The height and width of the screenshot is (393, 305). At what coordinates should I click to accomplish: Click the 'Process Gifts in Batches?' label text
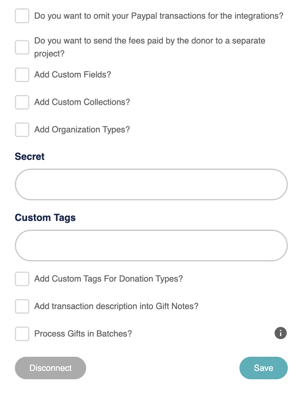click(x=83, y=334)
